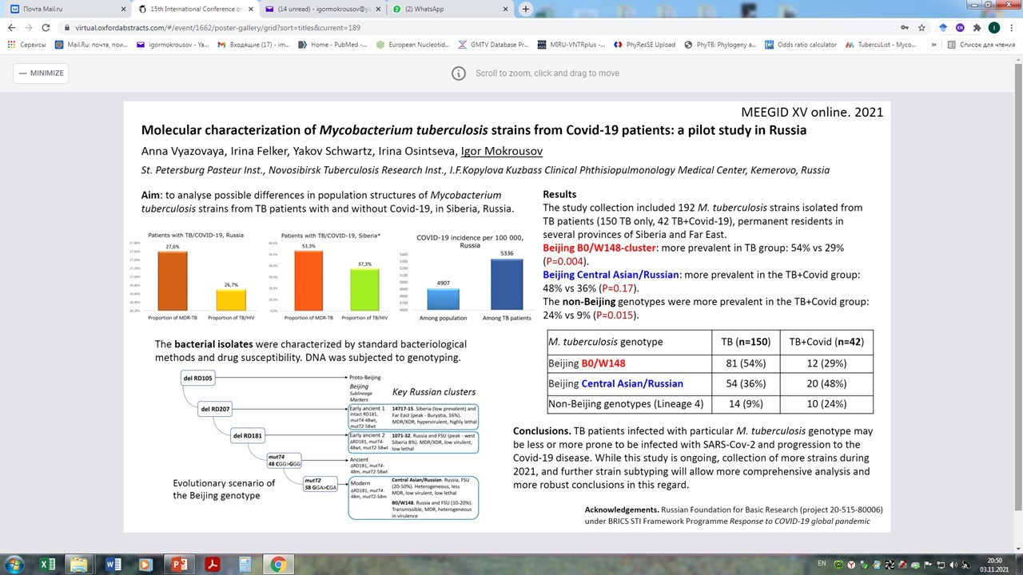Switch to the (14 unread) igormokrousov tab
This screenshot has height=575, width=1023.
pyautogui.click(x=323, y=10)
